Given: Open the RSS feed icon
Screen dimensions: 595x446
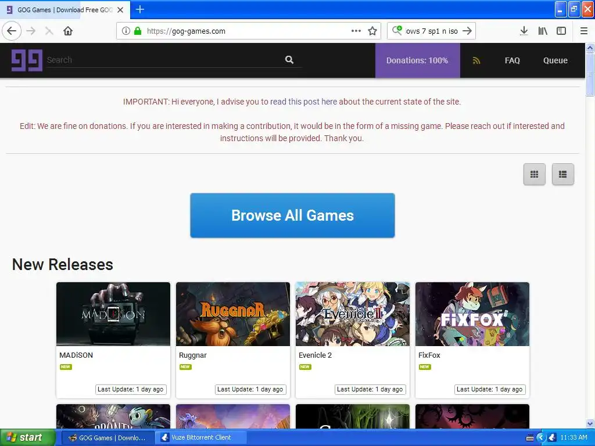Looking at the screenshot, I should tap(476, 60).
